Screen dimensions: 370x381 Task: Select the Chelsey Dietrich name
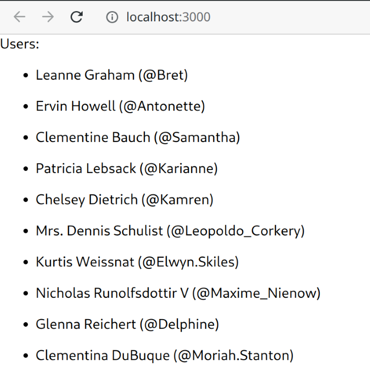(87, 200)
